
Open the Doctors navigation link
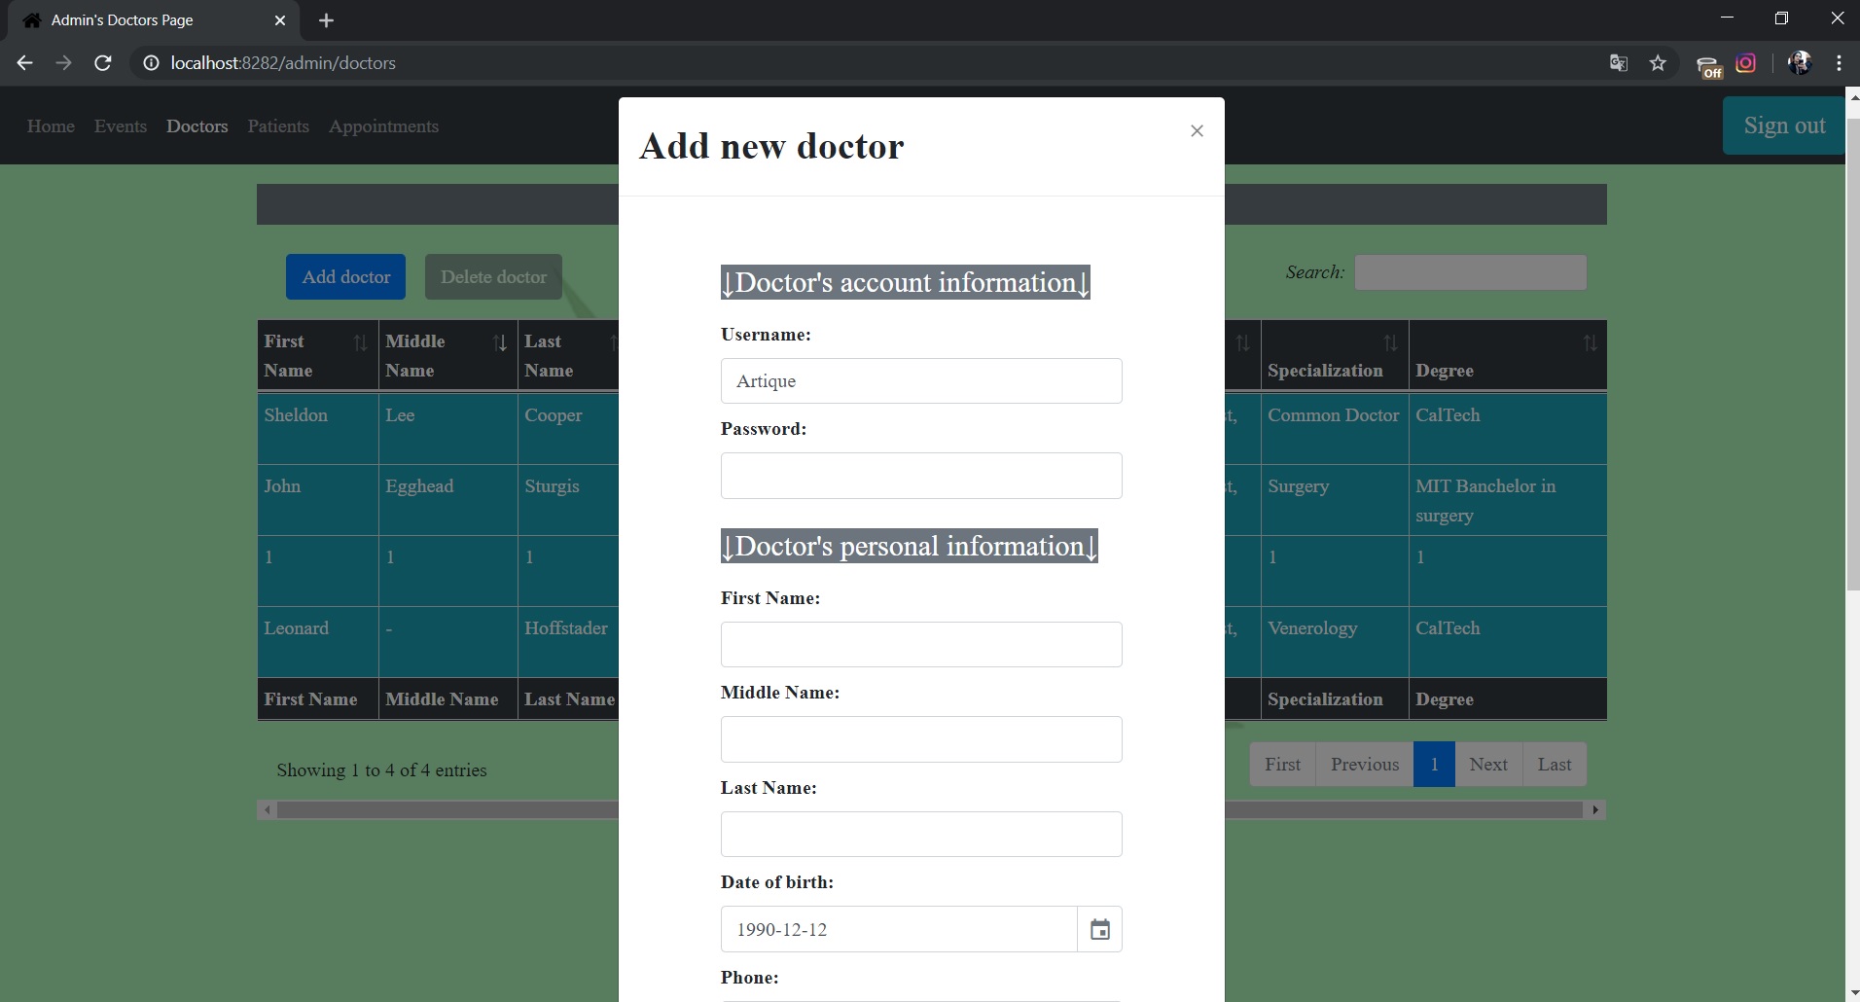pyautogui.click(x=197, y=126)
